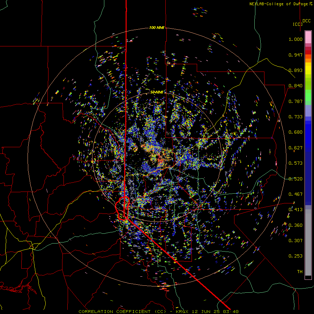Click the 0.893 scale value
The height and width of the screenshot is (314, 314).
click(x=296, y=70)
